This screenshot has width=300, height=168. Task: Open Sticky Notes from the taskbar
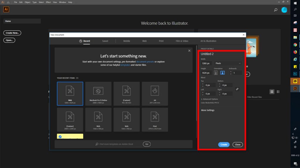295,66
